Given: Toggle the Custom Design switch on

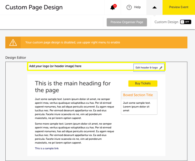Looking at the screenshot, I should [185, 22].
